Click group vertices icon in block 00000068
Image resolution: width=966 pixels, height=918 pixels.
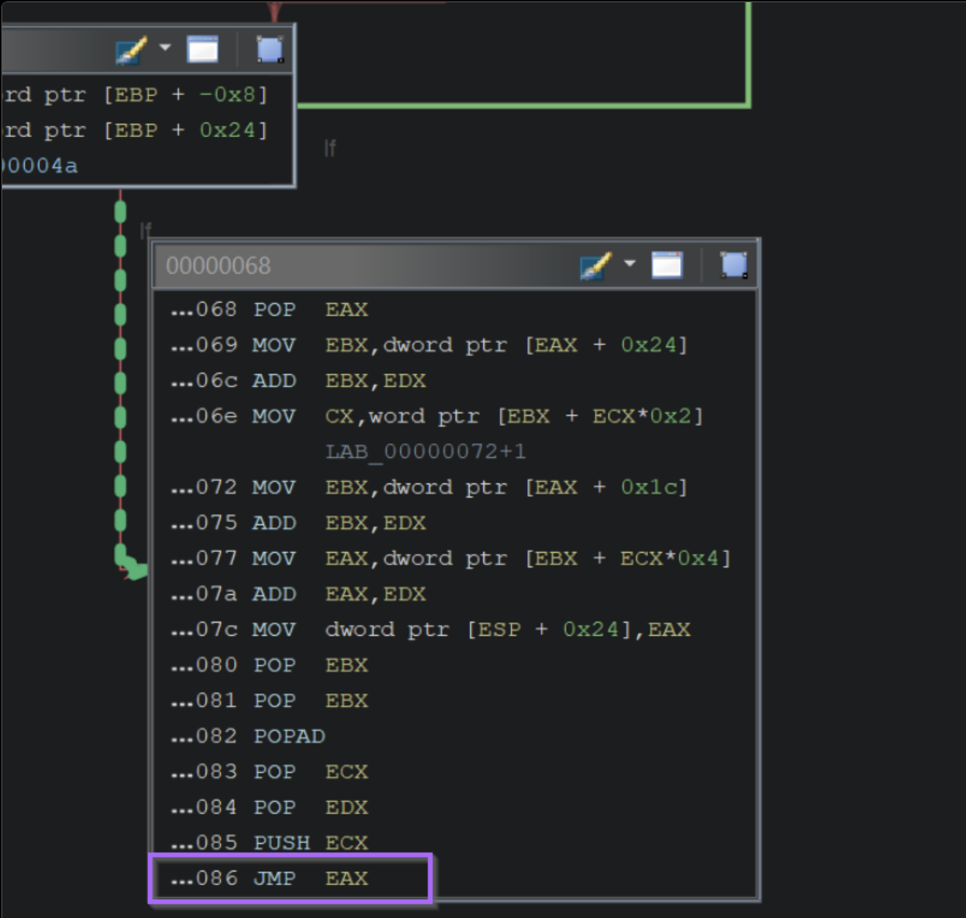pyautogui.click(x=733, y=265)
